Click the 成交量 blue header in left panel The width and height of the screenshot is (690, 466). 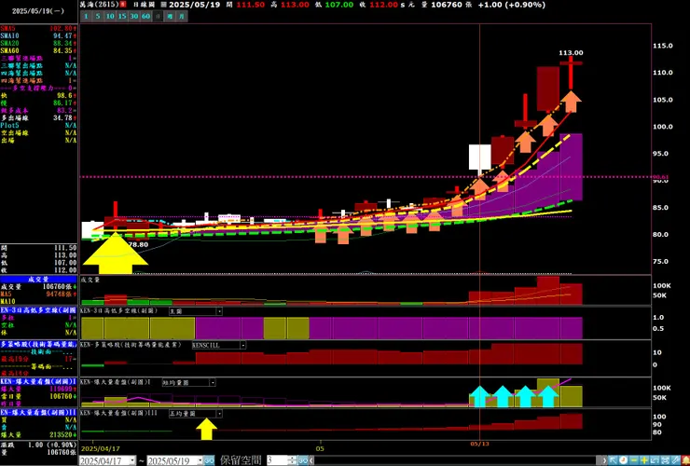[39, 279]
